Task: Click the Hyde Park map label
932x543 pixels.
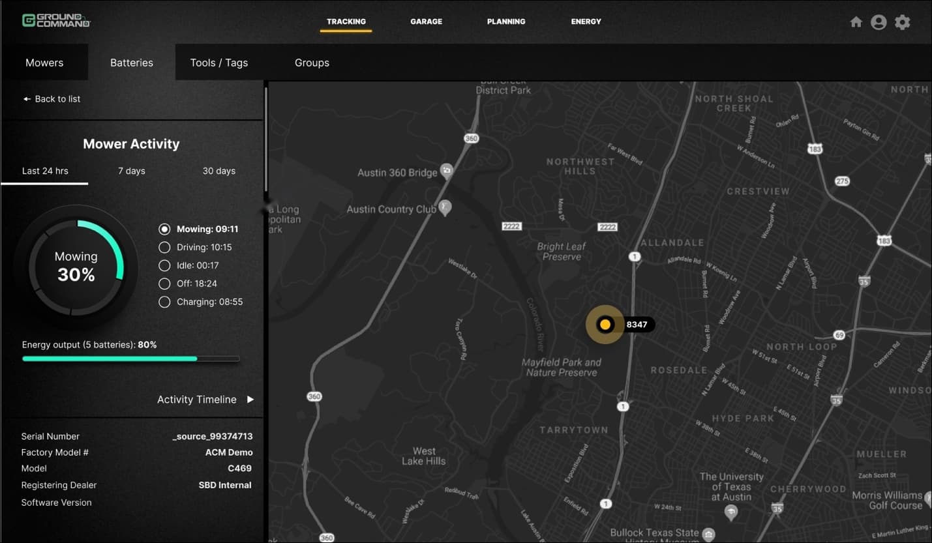Action: [742, 418]
